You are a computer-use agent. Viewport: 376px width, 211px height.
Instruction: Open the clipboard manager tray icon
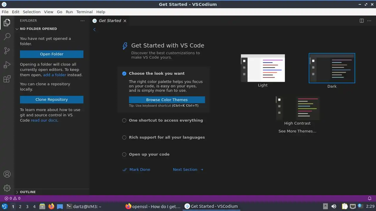[345, 206]
